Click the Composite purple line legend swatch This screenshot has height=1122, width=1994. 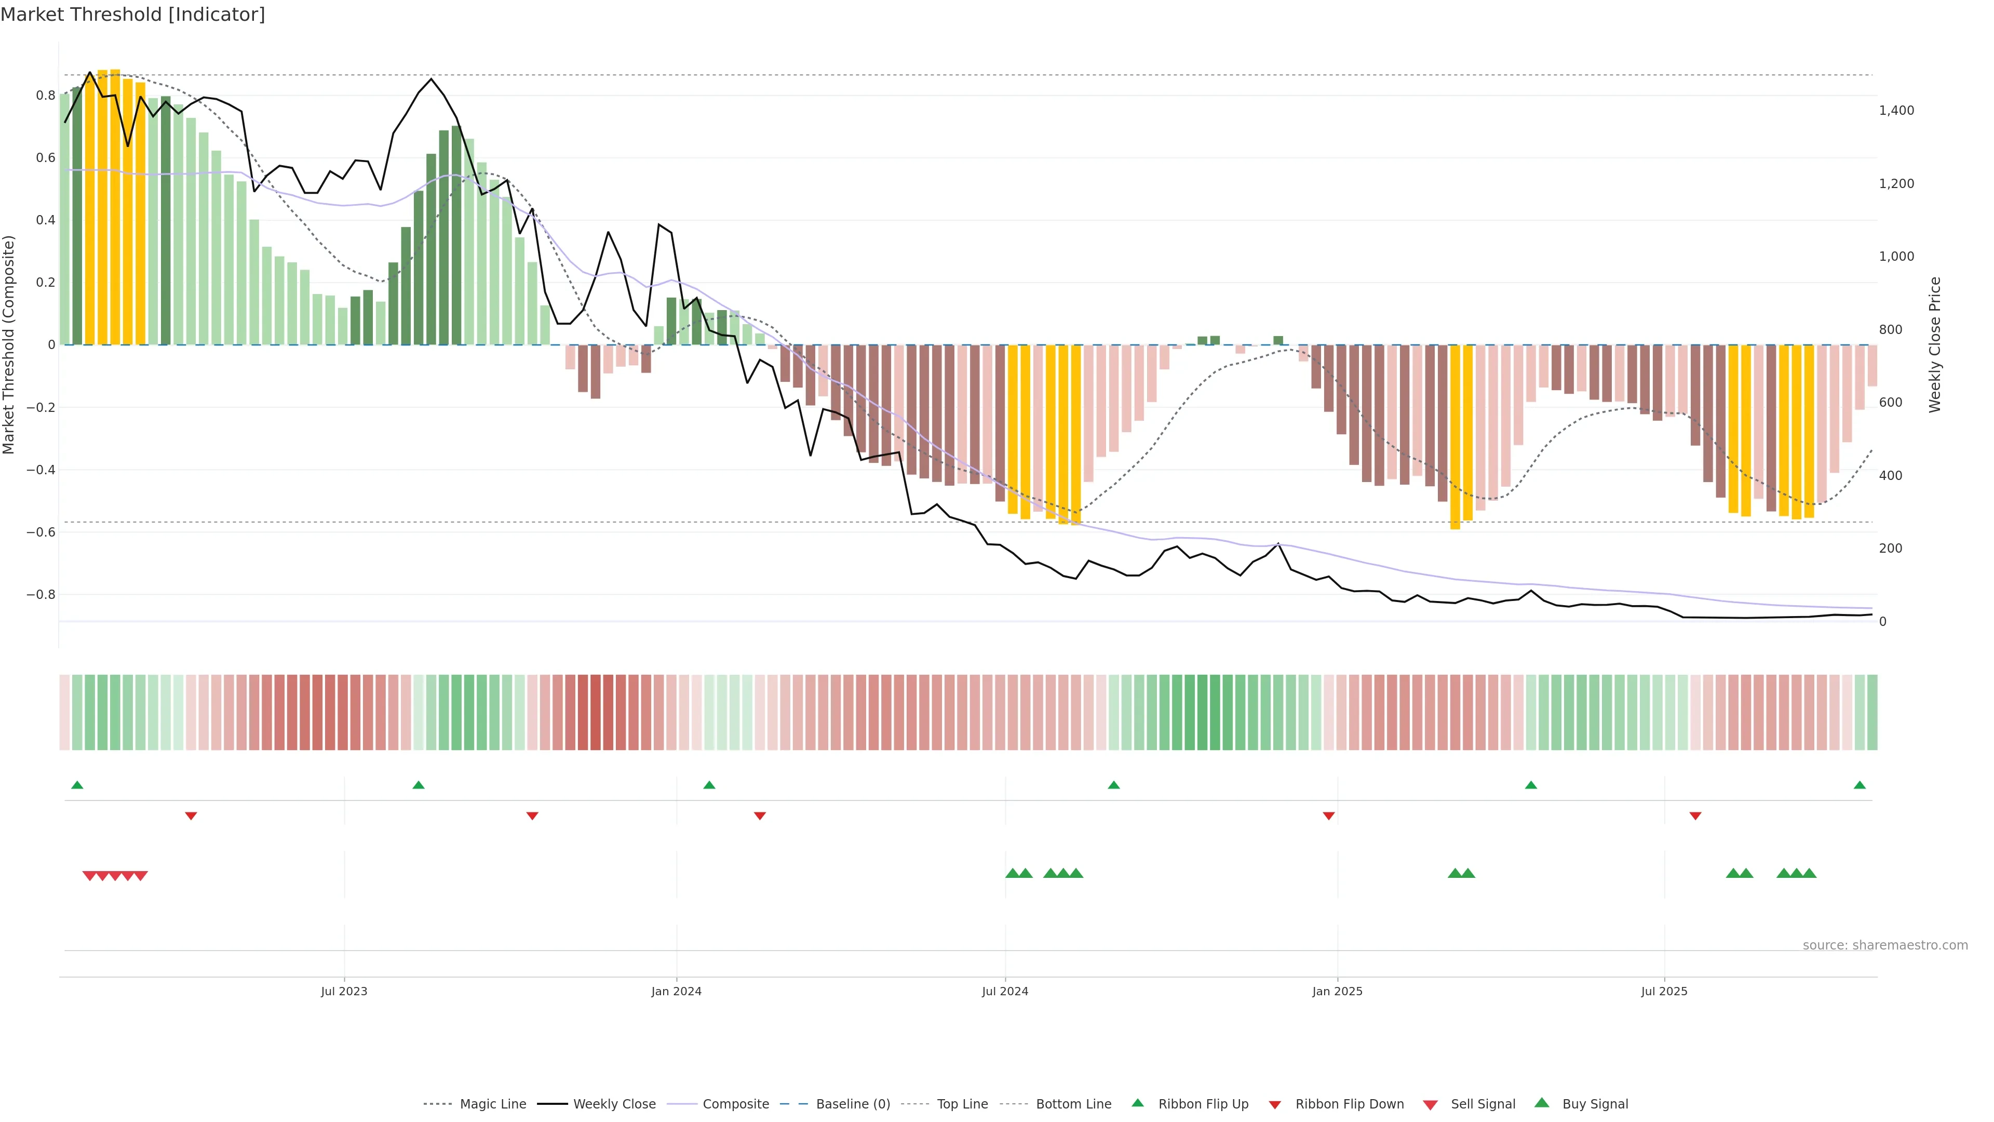(682, 1104)
